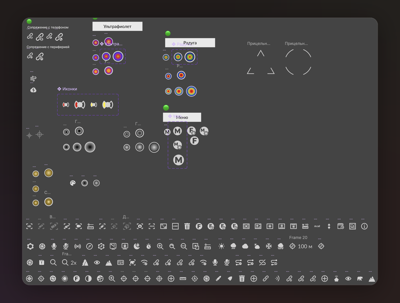
Task: Select the Сопряжение с телефоном heading
Action: (x=48, y=27)
